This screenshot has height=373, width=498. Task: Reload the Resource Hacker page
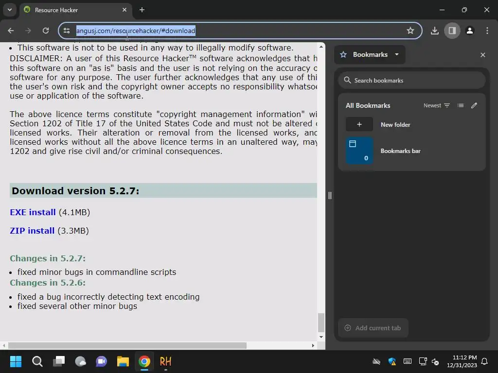coord(46,31)
